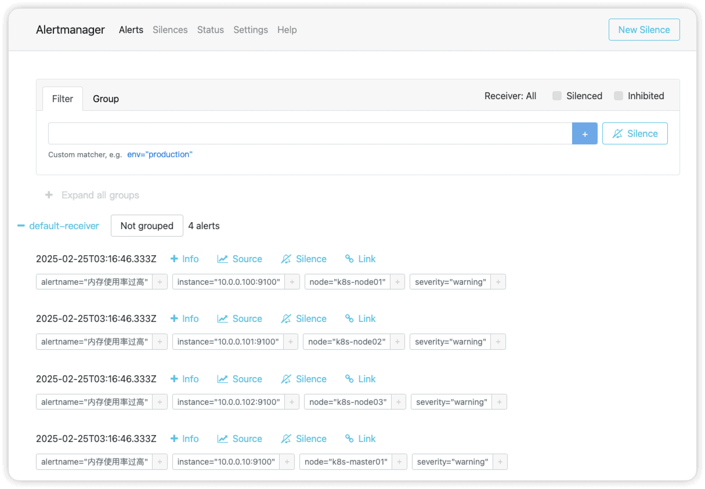Add filter plus next to instance="10.0.0.102:9100"
Viewport: 705px width, 489px height.
(292, 402)
